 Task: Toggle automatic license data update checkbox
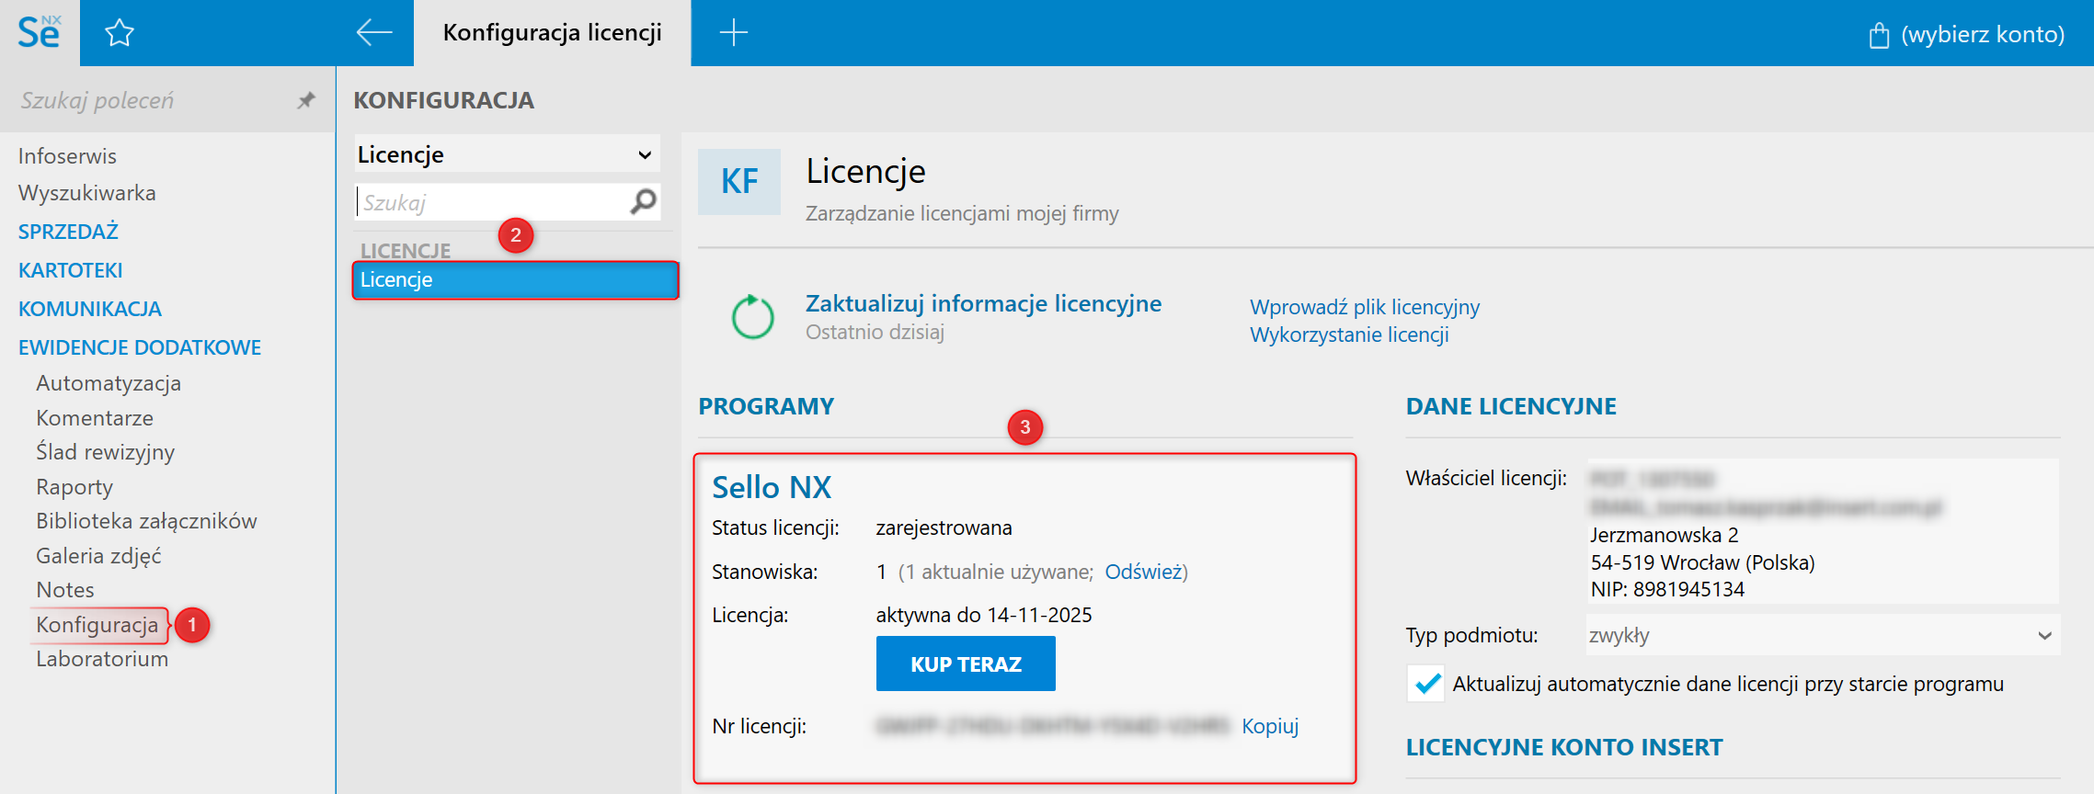click(x=1426, y=684)
